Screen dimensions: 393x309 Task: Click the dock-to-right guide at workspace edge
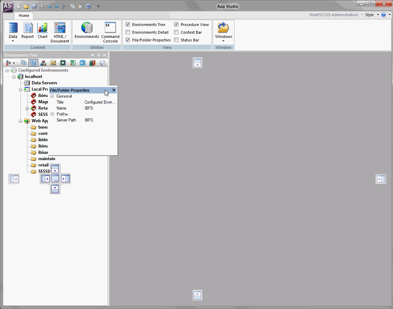pyautogui.click(x=381, y=179)
